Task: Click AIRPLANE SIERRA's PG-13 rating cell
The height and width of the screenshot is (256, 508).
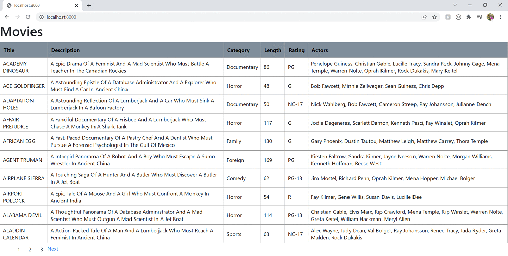Action: click(297, 178)
